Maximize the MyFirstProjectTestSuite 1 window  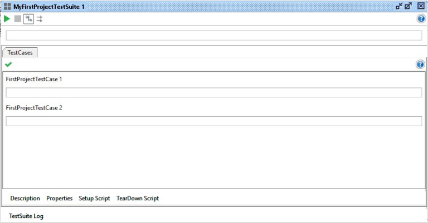click(408, 6)
